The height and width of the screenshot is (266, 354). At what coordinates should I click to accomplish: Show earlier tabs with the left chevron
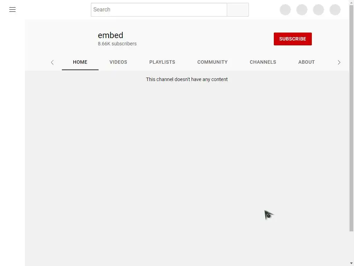(53, 62)
